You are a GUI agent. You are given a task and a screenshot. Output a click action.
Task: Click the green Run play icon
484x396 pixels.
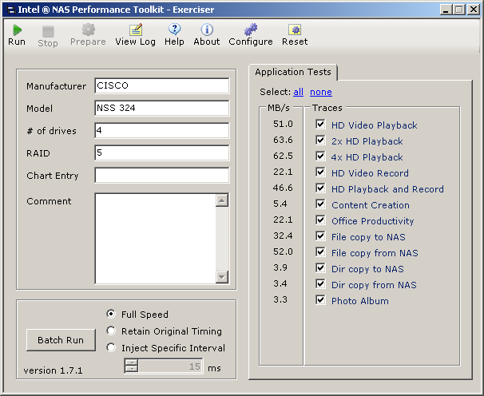tap(17, 30)
